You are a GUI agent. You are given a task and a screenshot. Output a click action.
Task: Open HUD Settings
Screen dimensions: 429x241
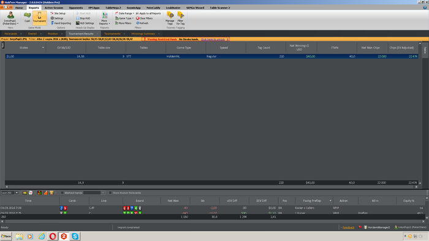tap(85, 23)
